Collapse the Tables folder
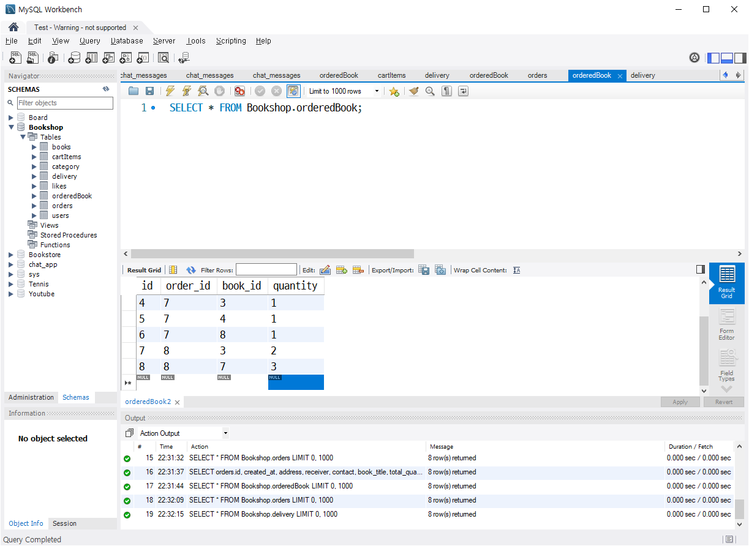 (23, 137)
